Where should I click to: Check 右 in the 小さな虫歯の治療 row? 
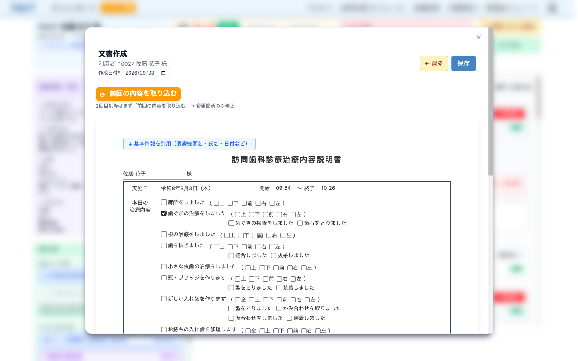tap(290, 268)
